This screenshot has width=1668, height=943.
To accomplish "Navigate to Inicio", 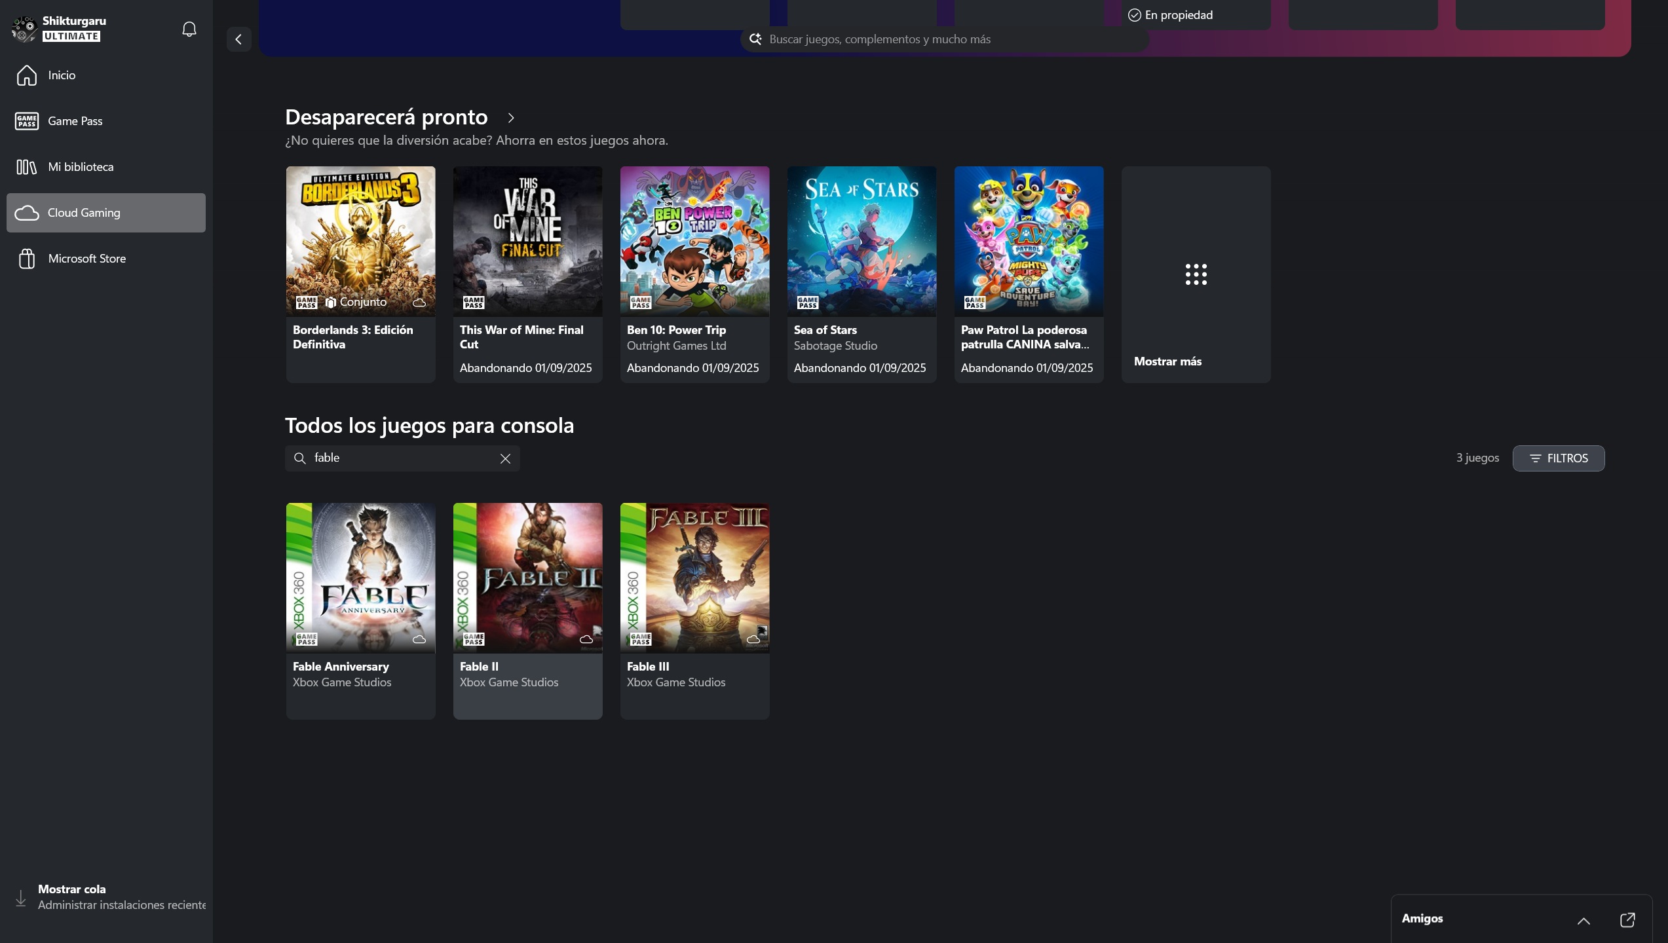I will pos(61,75).
